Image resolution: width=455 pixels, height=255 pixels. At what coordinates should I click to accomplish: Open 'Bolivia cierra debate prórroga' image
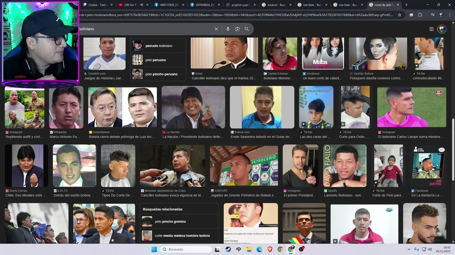pos(122,107)
